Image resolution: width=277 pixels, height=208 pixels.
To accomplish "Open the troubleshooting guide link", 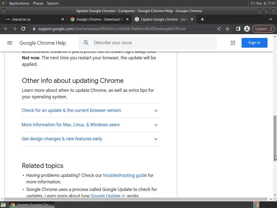I will [x=125, y=175].
